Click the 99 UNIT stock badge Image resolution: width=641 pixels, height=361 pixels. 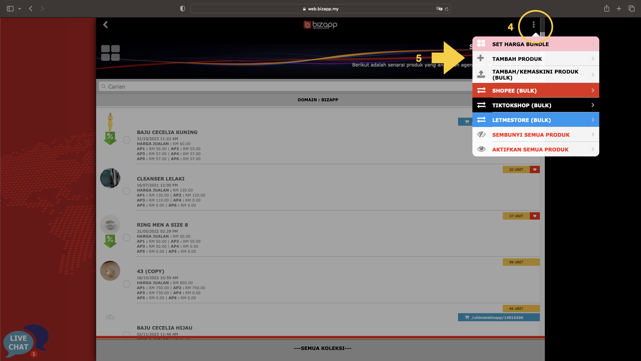(x=521, y=262)
